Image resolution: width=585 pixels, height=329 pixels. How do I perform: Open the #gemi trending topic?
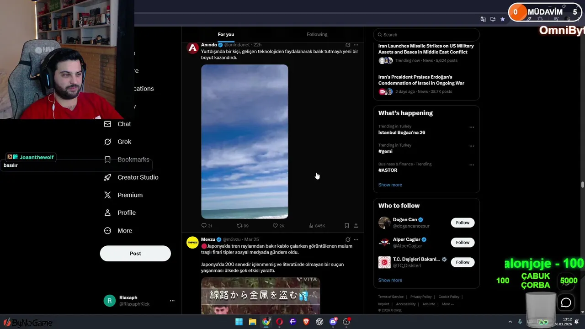385,151
